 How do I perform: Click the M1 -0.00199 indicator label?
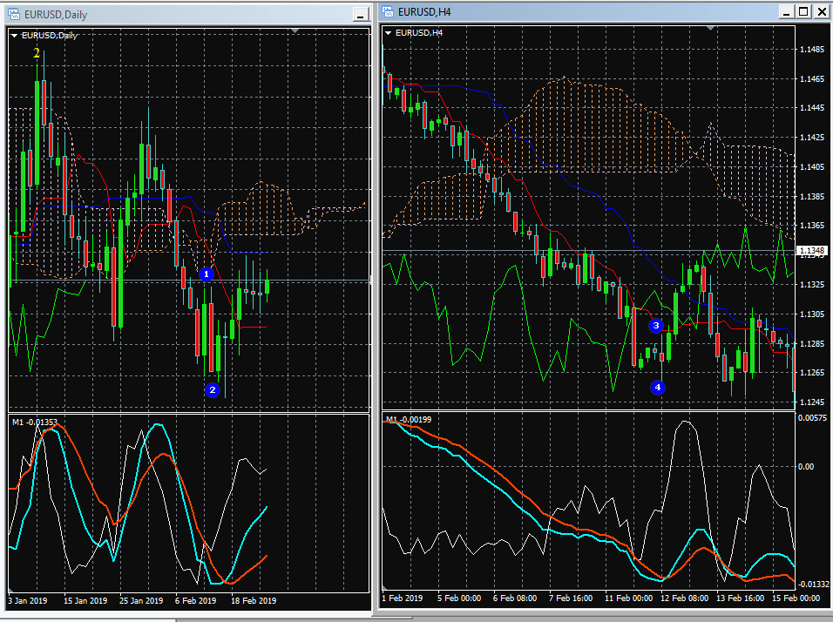[409, 420]
